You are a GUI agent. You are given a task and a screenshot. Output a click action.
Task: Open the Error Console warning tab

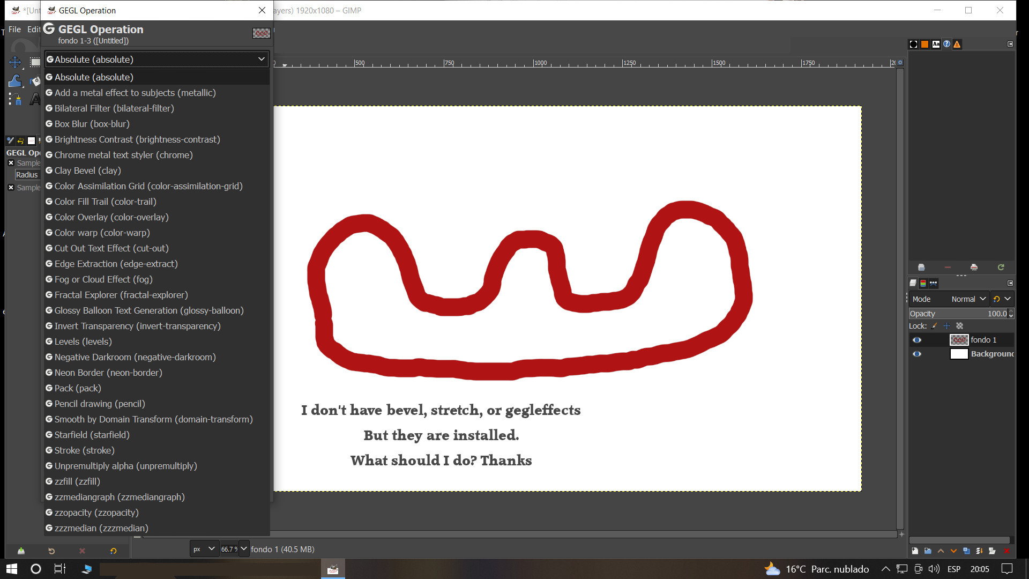pyautogui.click(x=957, y=44)
